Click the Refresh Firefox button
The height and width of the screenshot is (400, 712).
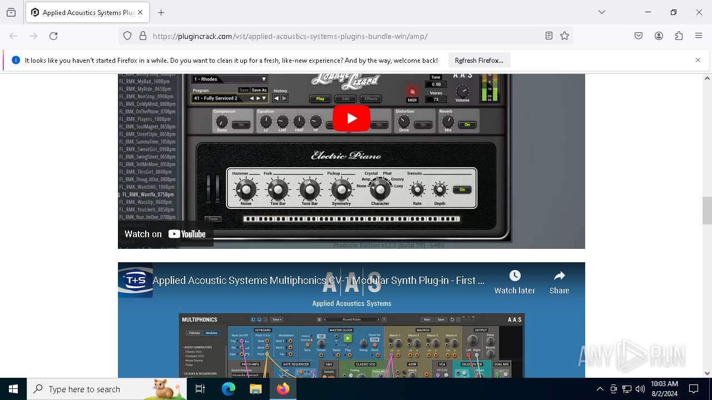coord(479,60)
